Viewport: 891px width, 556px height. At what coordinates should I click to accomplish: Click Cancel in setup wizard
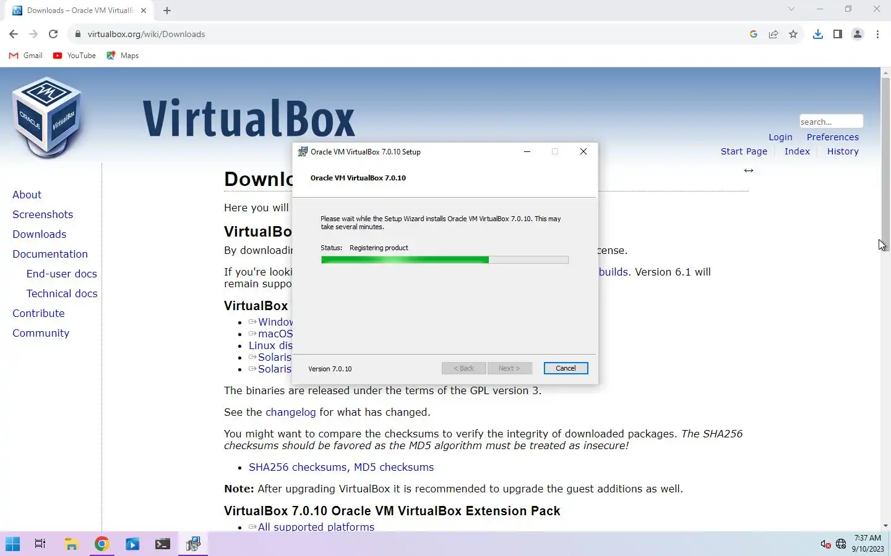[566, 368]
